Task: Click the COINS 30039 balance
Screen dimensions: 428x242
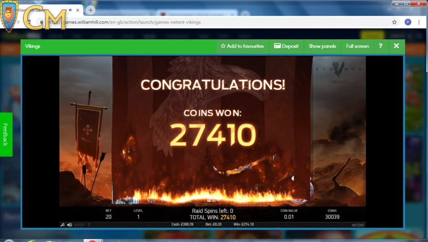Action: click(332, 214)
